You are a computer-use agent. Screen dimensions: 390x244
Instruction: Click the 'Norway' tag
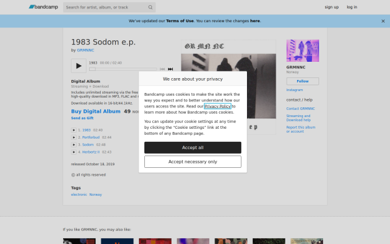point(96,195)
